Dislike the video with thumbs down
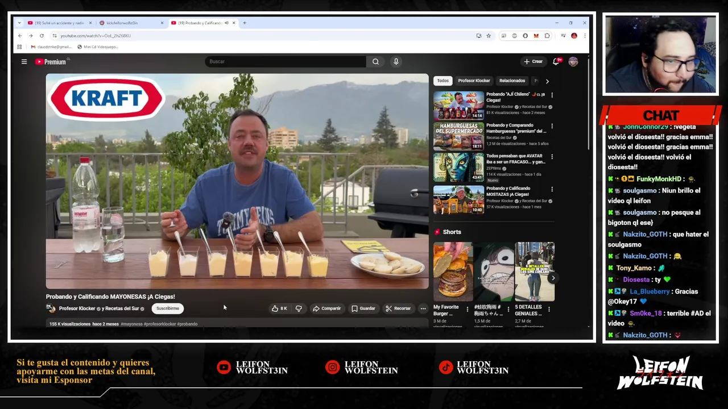This screenshot has height=409, width=728. point(299,308)
